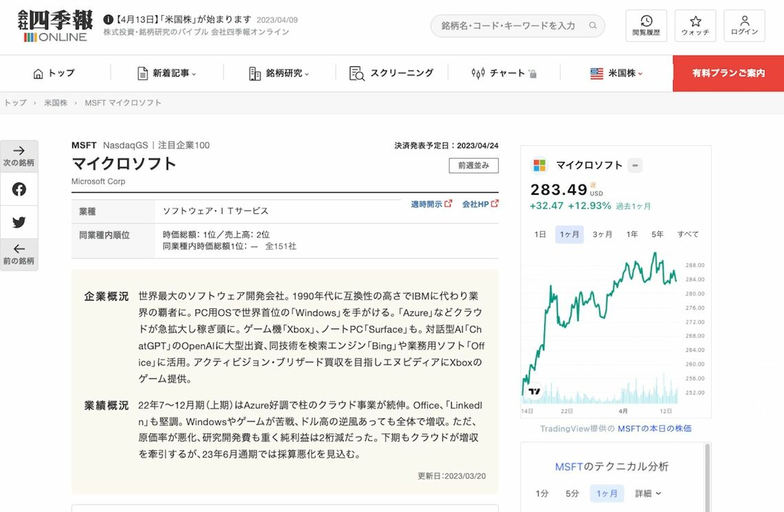784x512 pixels.
Task: Click the +32.47 +12.93% change text
Action: [x=570, y=206]
